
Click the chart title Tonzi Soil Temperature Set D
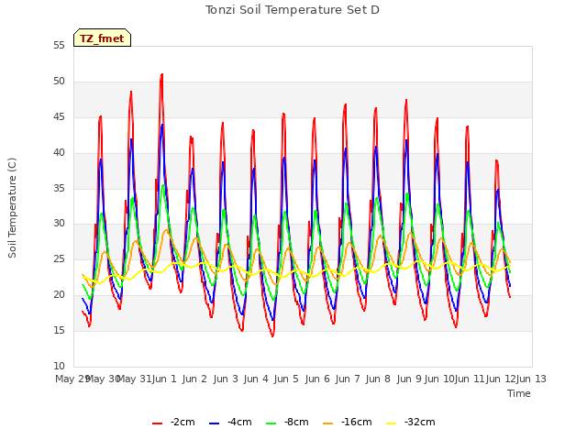tap(293, 10)
